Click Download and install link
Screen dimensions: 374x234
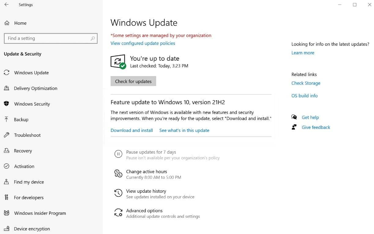(132, 130)
